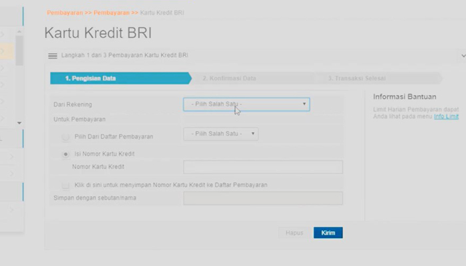
Task: Click the Informasi Bantuan heading
Action: pos(405,97)
